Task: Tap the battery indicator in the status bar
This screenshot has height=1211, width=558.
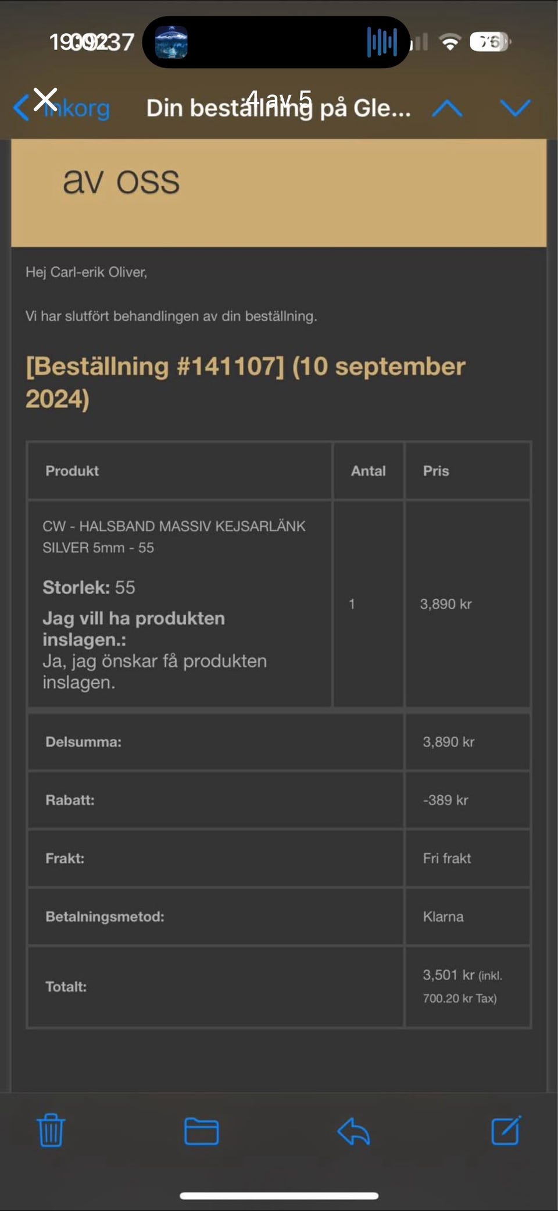Action: [x=490, y=41]
